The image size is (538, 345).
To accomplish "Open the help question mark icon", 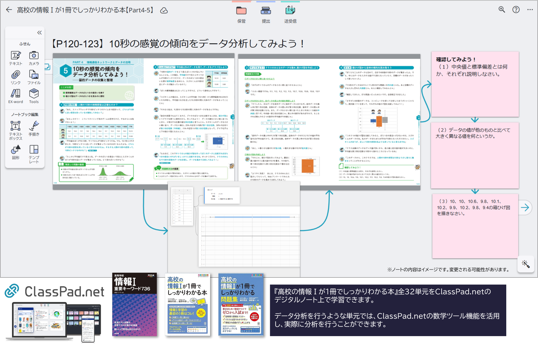I will point(516,10).
